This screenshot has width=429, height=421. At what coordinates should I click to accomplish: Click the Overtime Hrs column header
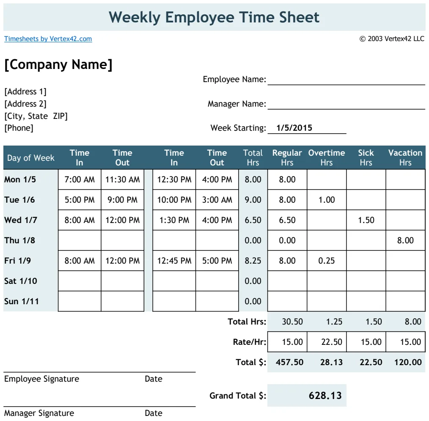(x=327, y=157)
